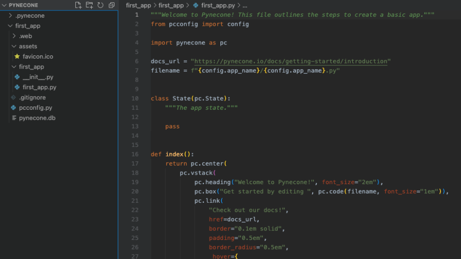Click line number 10 in the gutter

click(x=135, y=98)
